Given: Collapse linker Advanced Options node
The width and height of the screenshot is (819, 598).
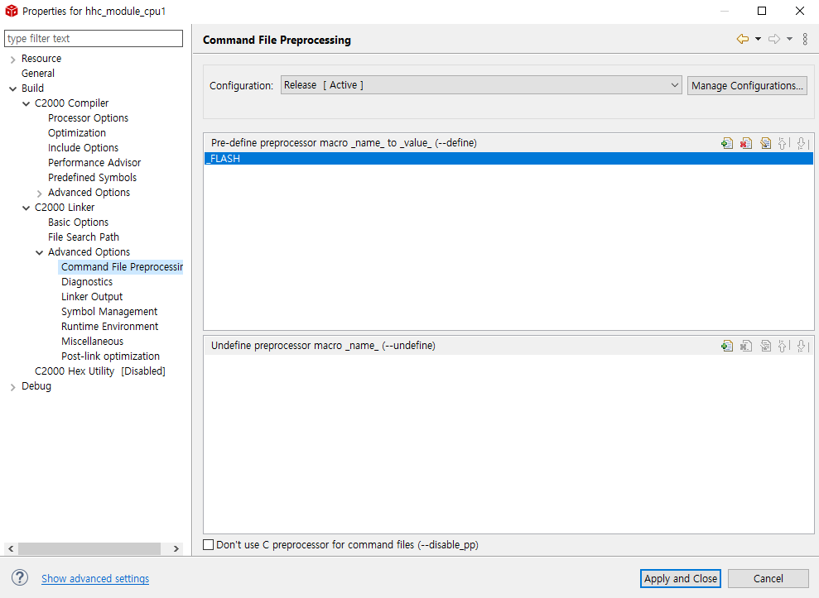Looking at the screenshot, I should 40,252.
